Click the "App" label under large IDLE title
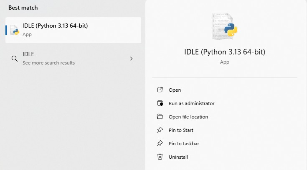Image resolution: width=307 pixels, height=170 pixels. pos(225,62)
